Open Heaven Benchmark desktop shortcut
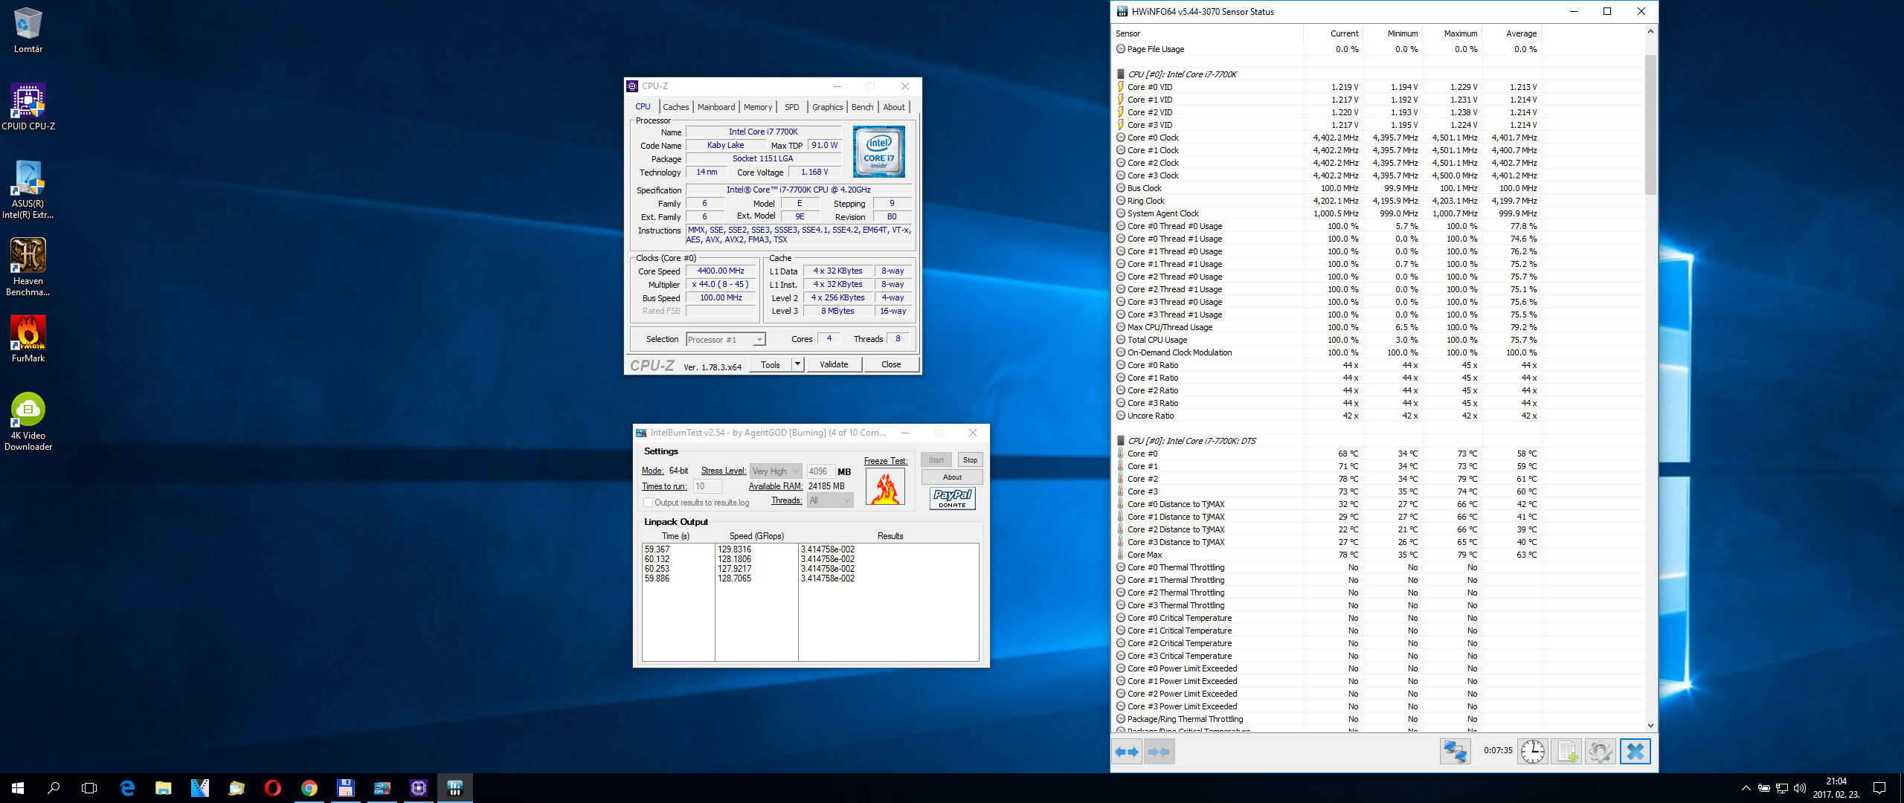Viewport: 1904px width, 803px height. click(28, 267)
